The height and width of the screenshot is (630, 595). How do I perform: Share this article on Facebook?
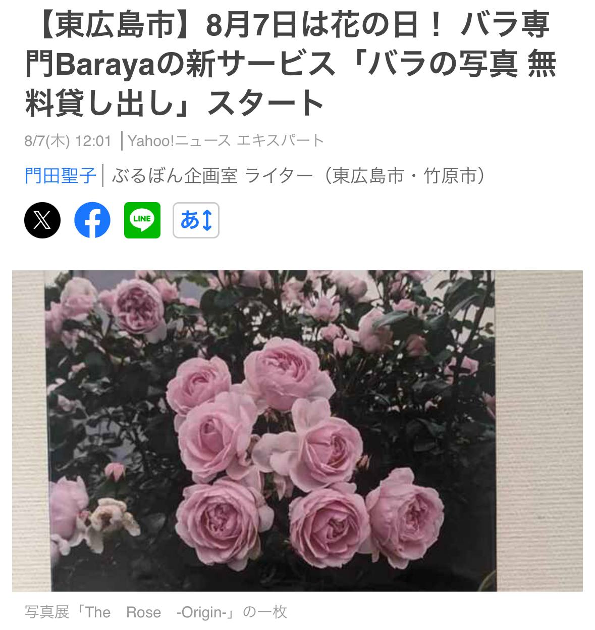[92, 220]
